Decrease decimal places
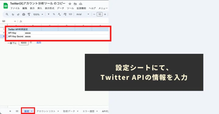 pos(59,14)
